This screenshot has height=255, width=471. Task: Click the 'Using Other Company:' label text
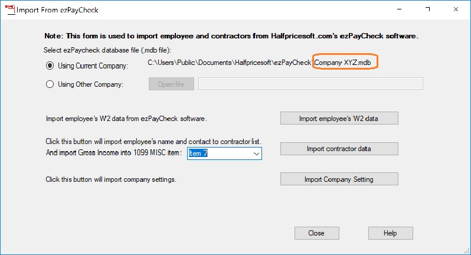[x=90, y=84]
